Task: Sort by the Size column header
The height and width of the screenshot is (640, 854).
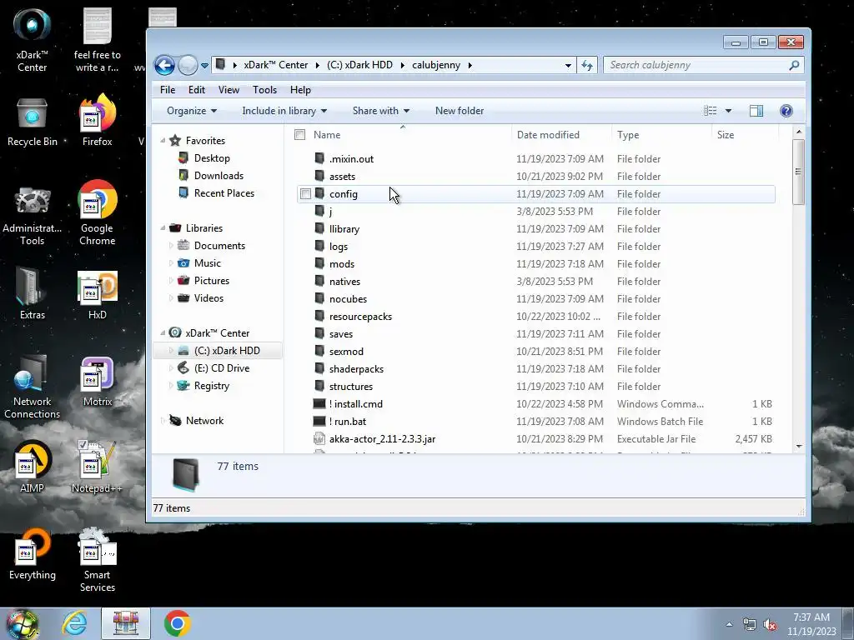Action: [745, 134]
